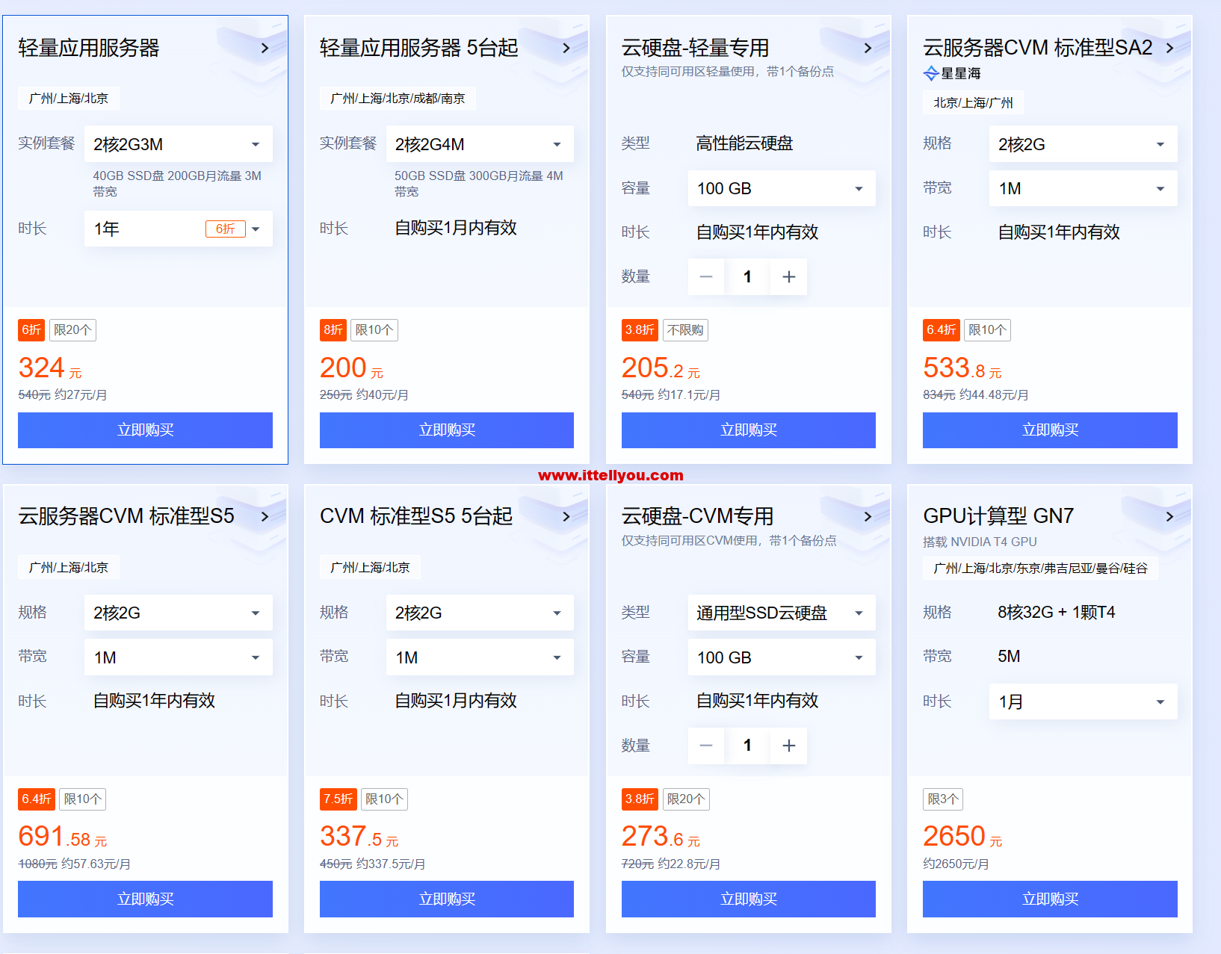1221x954 pixels.
Task: Open the 云硬盘-CVM专用 chevron arrow
Action: click(868, 516)
